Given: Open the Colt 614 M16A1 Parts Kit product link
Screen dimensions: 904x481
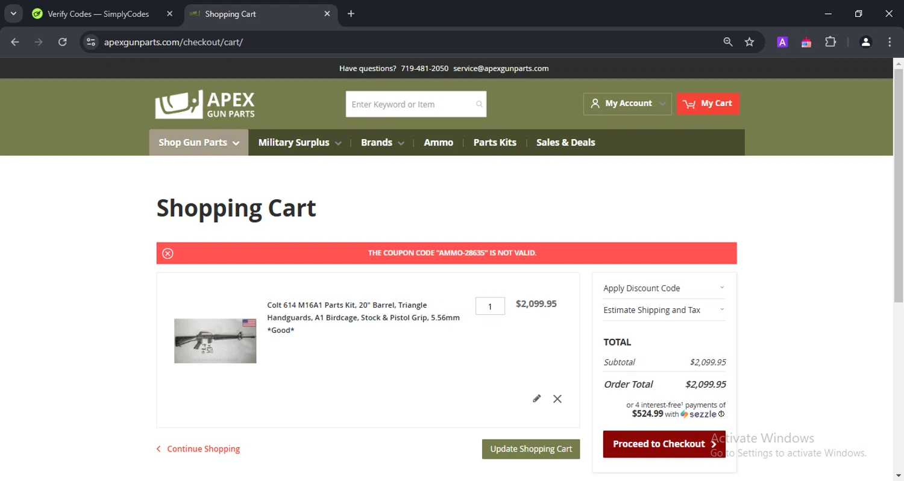Looking at the screenshot, I should tap(363, 318).
